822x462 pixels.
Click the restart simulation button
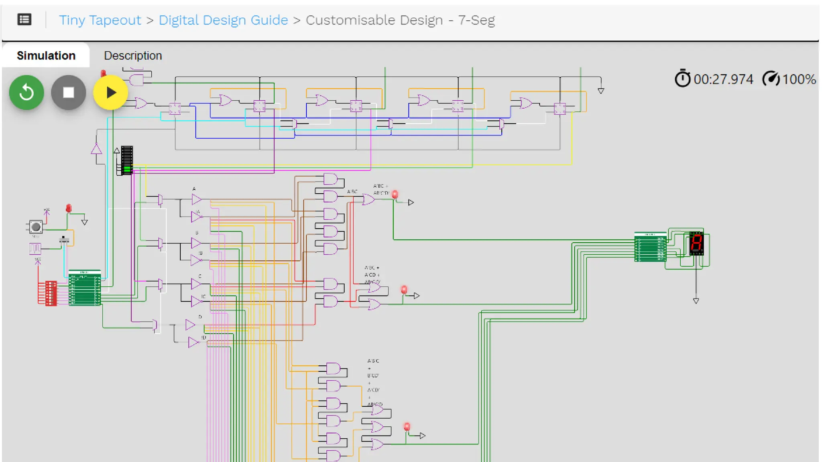coord(26,93)
